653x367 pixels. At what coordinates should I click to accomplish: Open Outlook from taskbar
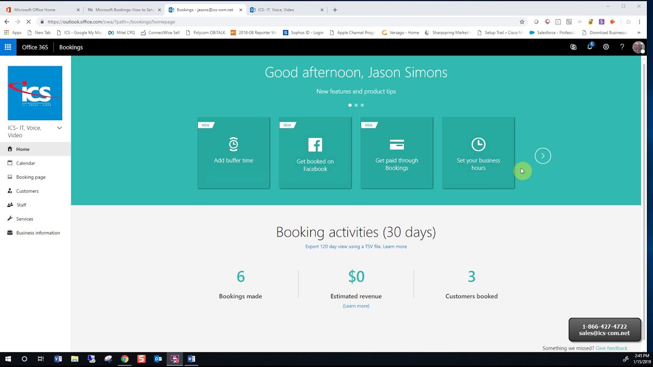tap(158, 359)
